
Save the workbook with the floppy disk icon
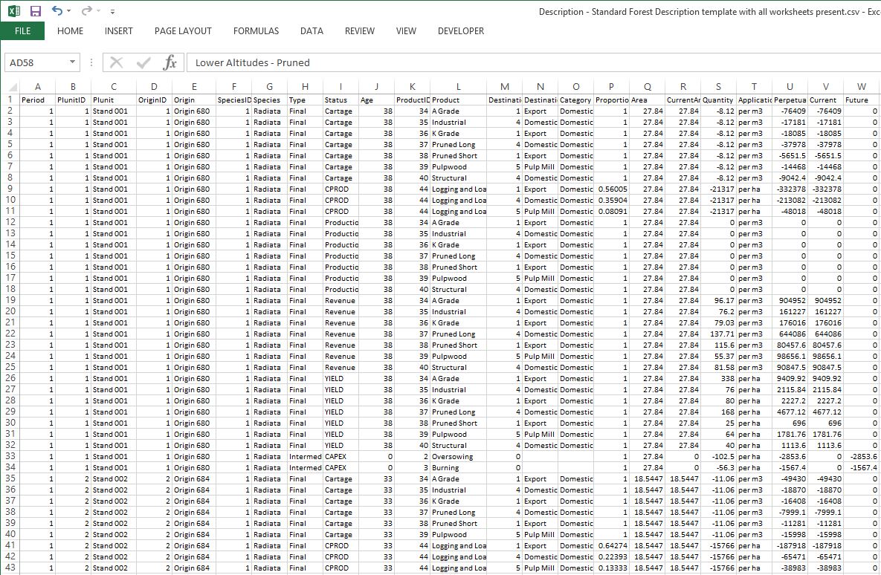(36, 10)
